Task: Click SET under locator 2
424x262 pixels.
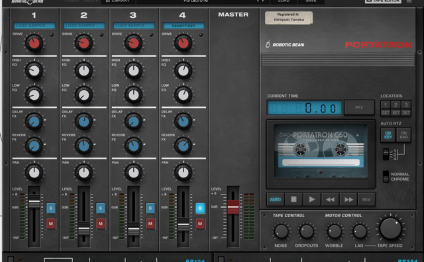Action: [396, 112]
